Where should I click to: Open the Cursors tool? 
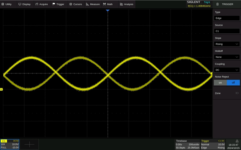76,4
